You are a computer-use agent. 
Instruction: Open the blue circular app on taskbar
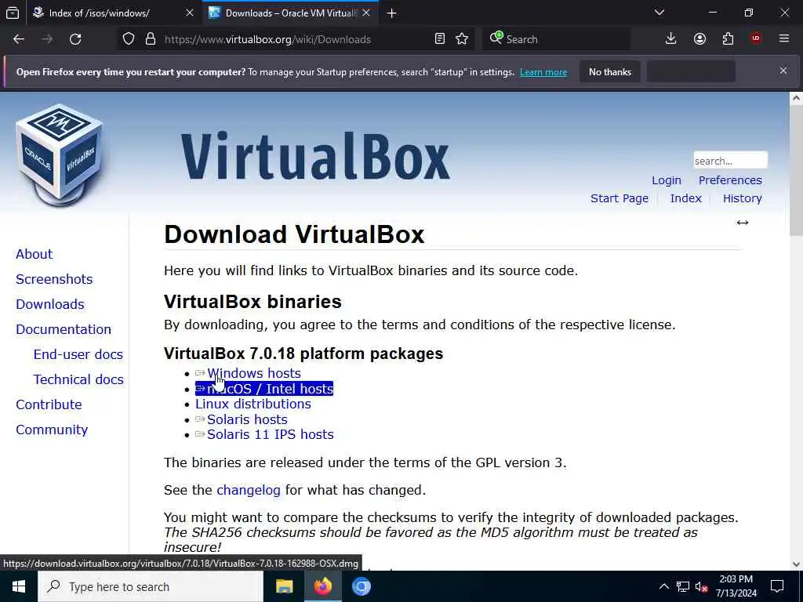coord(361,586)
